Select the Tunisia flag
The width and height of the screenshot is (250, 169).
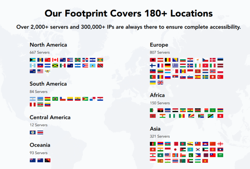(x=220, y=116)
